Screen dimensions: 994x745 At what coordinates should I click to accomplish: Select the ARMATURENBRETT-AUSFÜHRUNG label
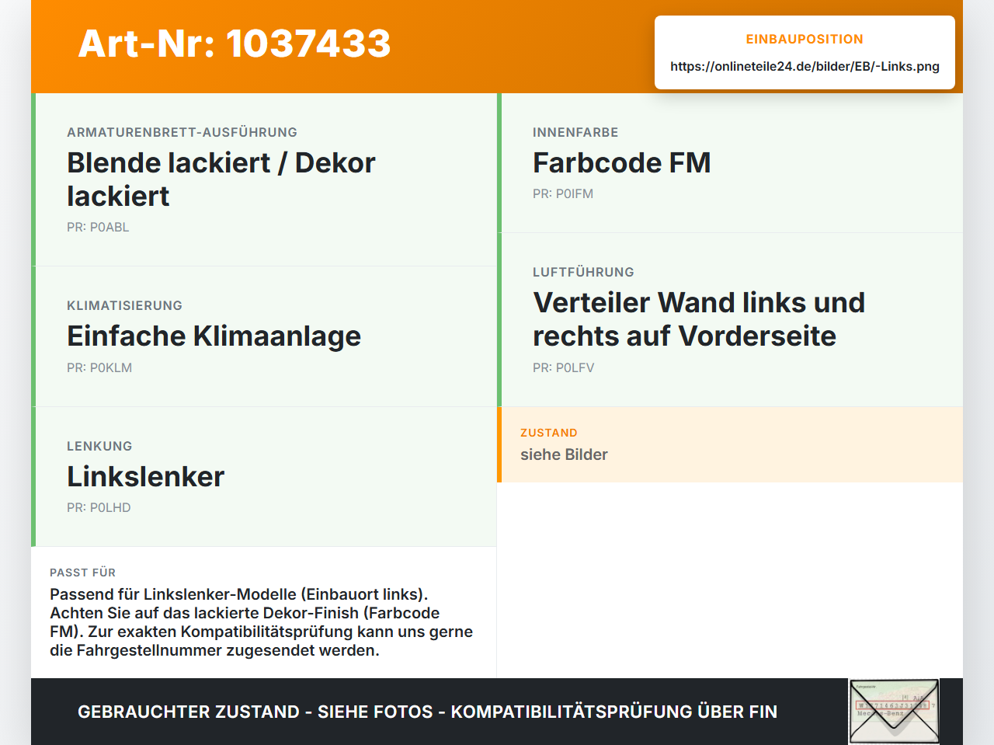(182, 132)
